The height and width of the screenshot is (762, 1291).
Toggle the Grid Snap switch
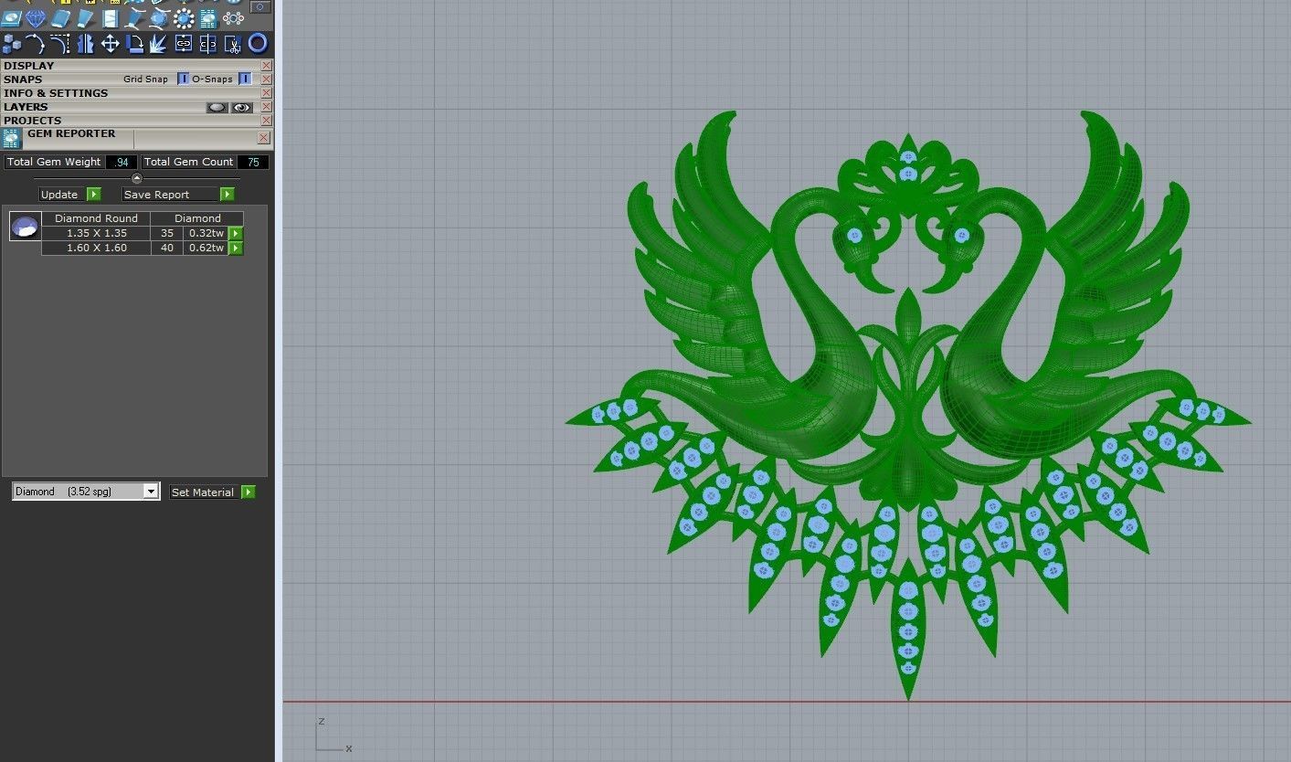point(183,79)
